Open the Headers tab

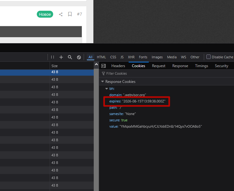(118, 66)
